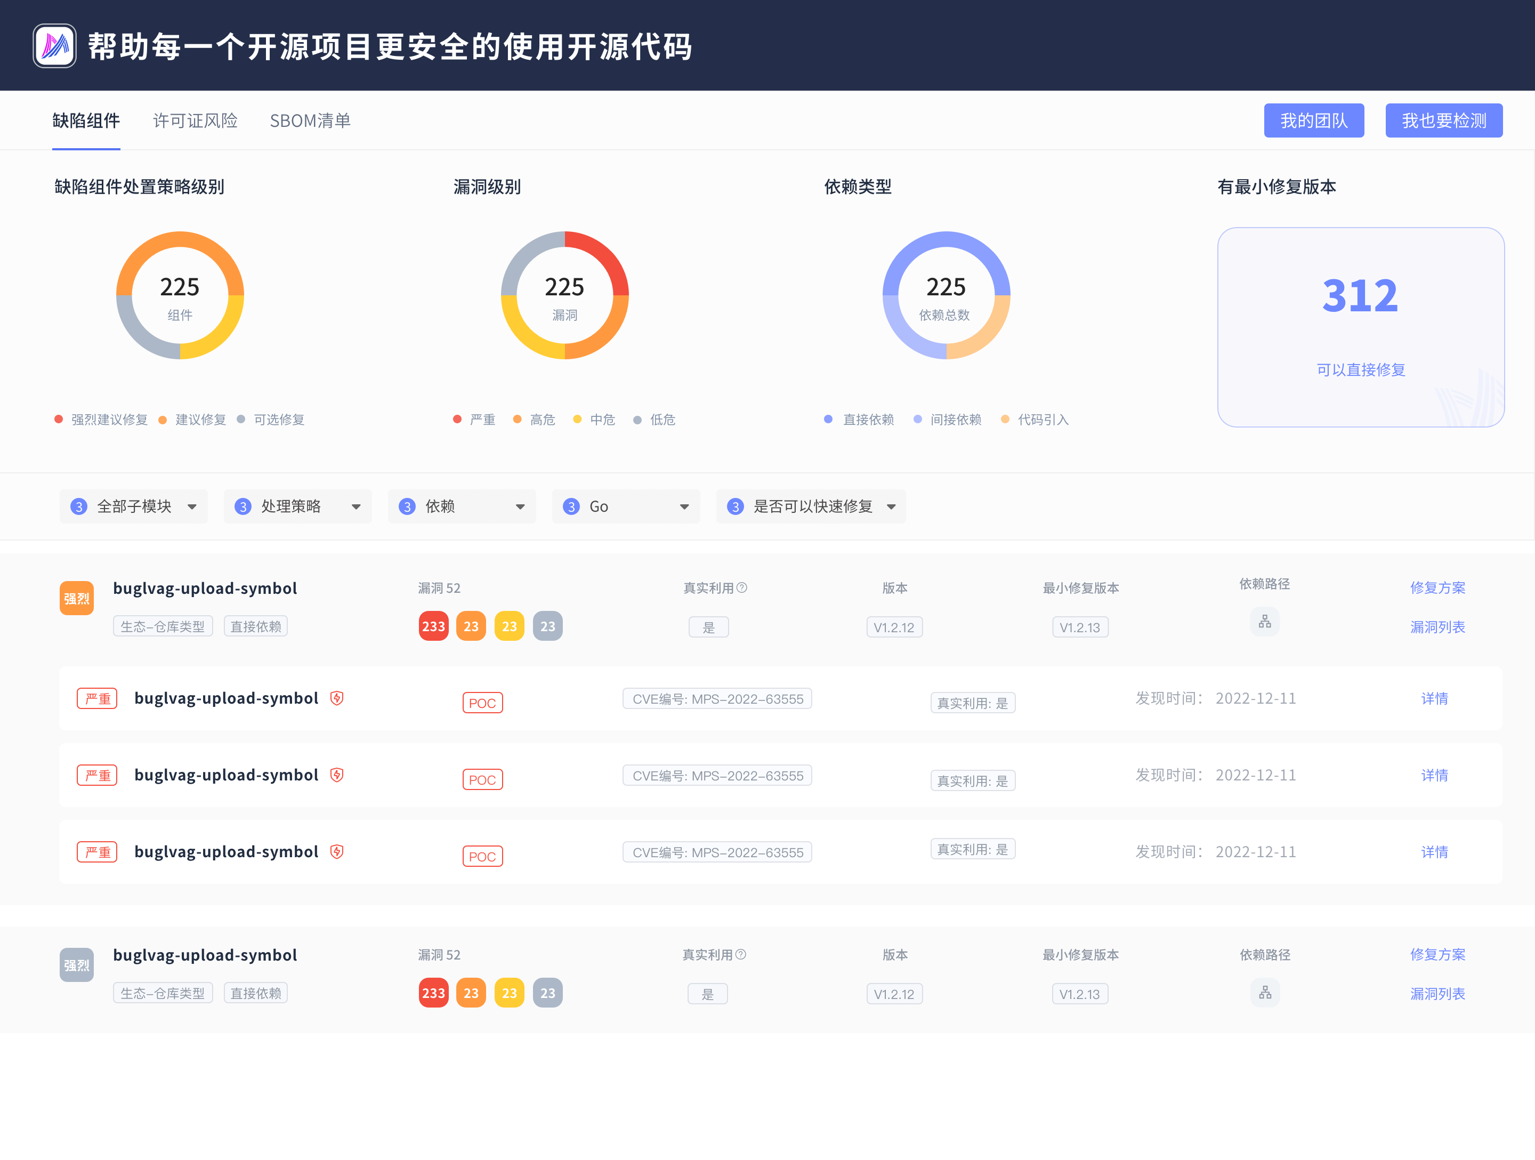Viewport: 1535px width, 1160px height.
Task: Click shield icon on third vulnerability row
Action: pos(337,852)
